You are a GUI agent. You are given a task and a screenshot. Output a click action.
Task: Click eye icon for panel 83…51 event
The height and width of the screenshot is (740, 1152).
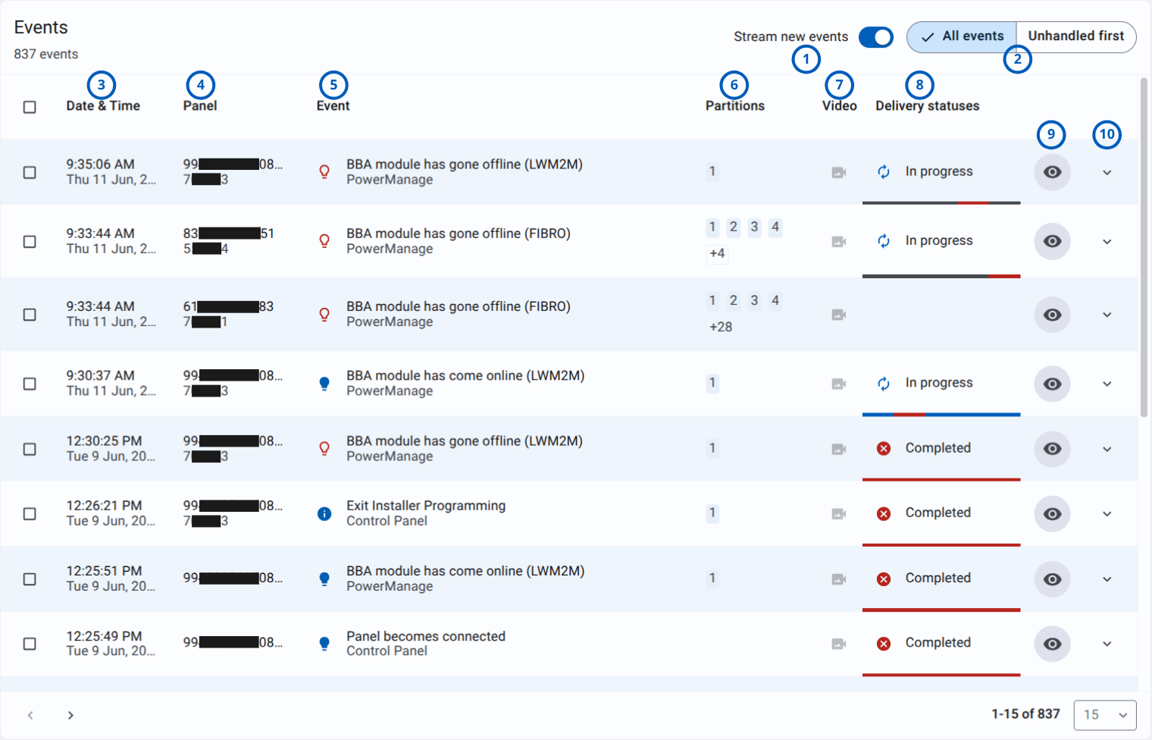click(1053, 241)
